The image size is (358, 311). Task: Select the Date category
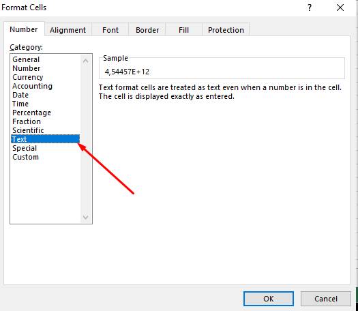click(x=20, y=95)
